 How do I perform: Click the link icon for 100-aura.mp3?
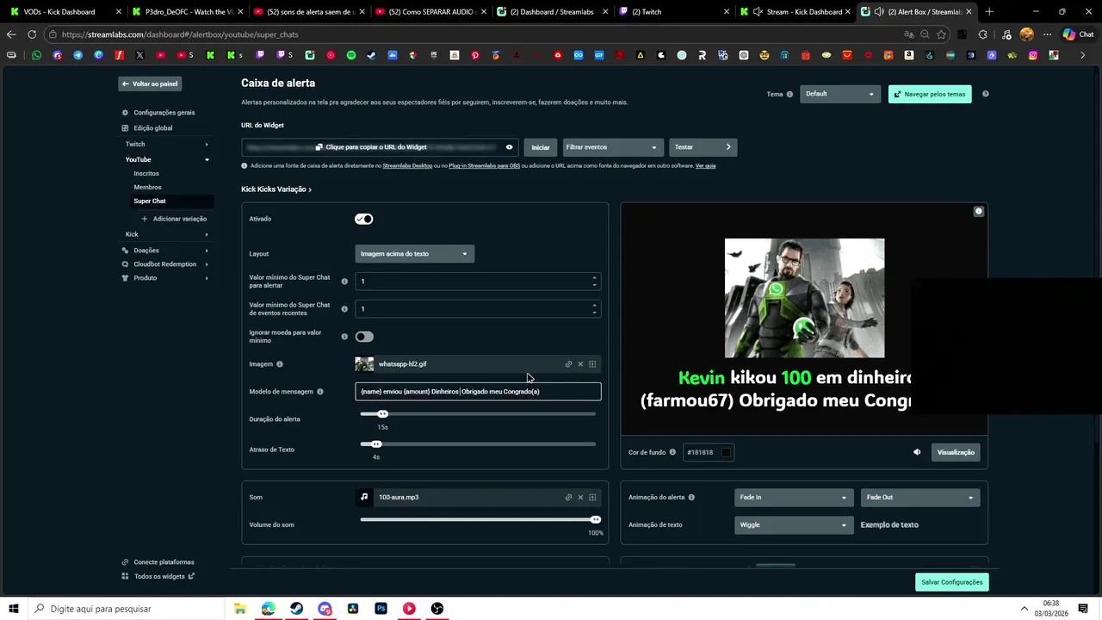568,497
